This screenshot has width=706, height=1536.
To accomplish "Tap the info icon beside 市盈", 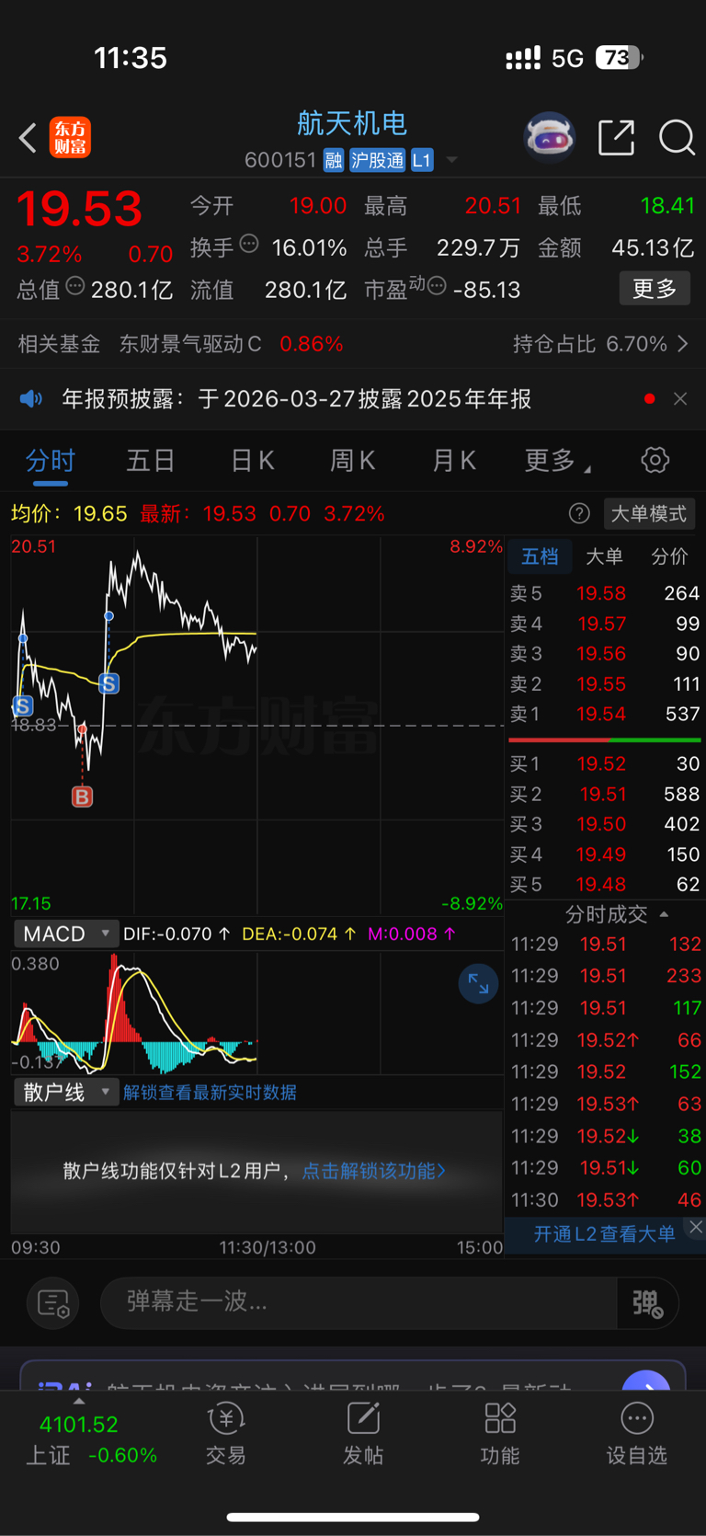I will 437,286.
